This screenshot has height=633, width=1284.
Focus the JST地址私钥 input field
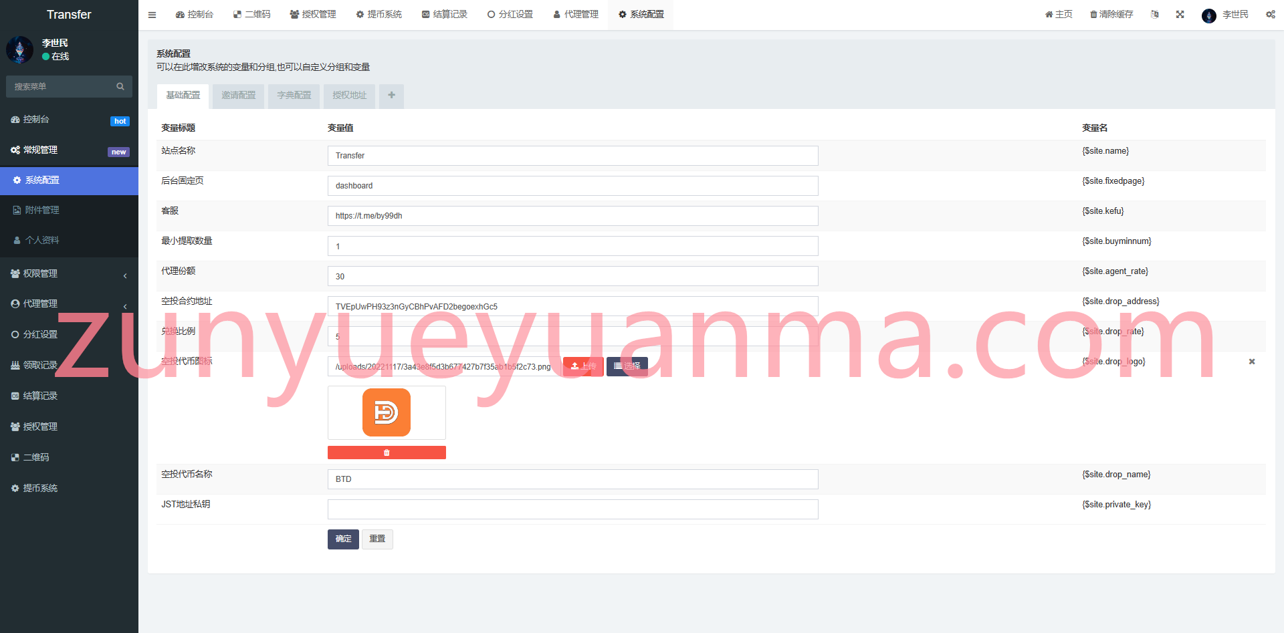point(572,509)
